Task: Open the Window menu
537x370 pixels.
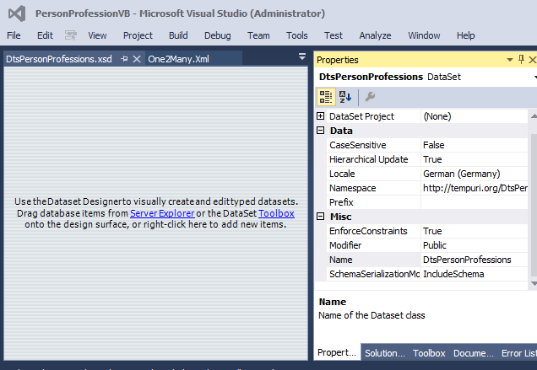Action: (x=424, y=35)
